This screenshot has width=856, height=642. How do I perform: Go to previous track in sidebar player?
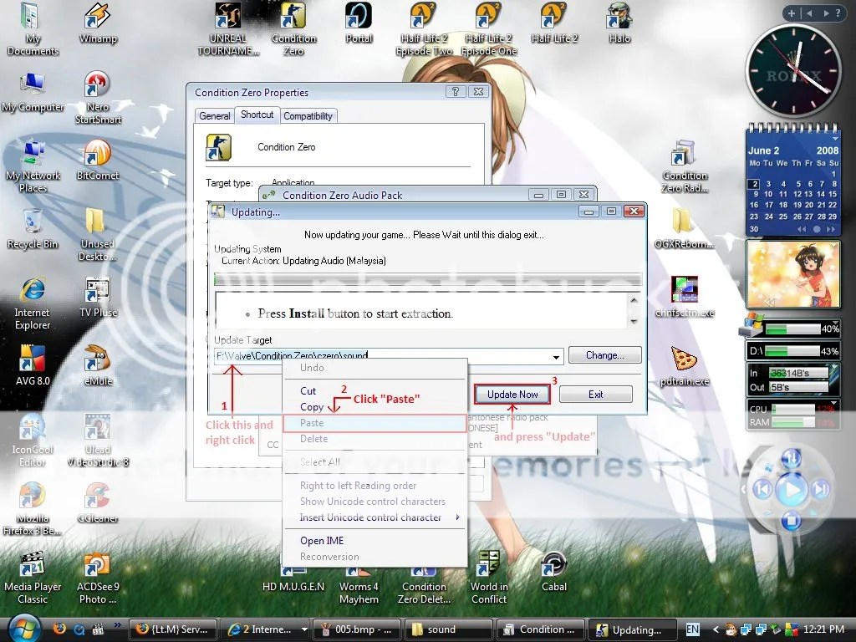pyautogui.click(x=762, y=489)
